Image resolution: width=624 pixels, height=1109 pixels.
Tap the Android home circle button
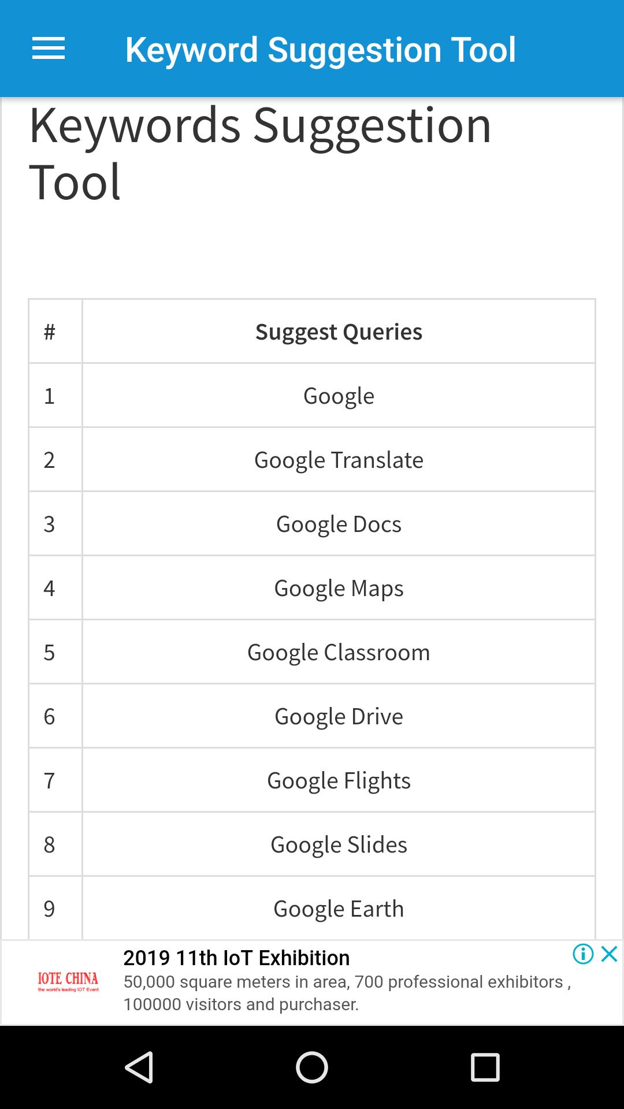pos(312,1067)
